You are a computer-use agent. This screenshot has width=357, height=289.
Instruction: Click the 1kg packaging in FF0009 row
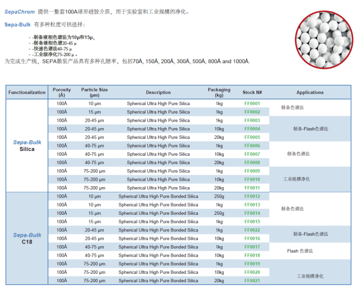(219, 171)
